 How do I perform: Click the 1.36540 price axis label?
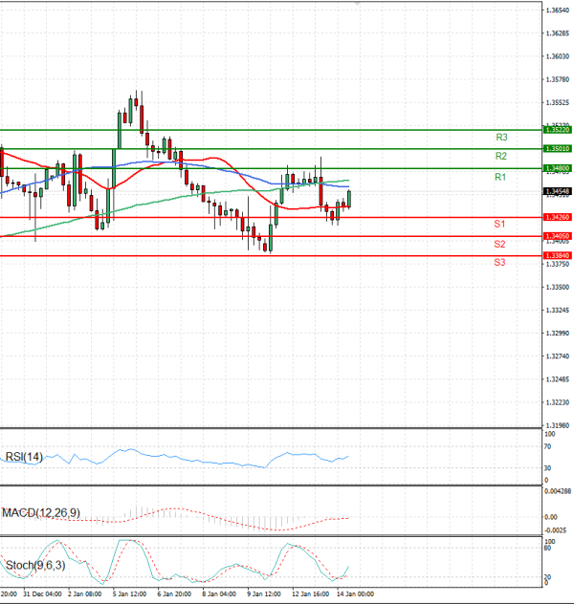tap(558, 11)
